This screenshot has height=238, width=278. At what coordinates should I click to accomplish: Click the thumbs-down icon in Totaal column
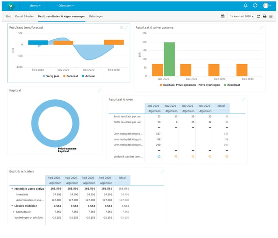click(x=227, y=157)
